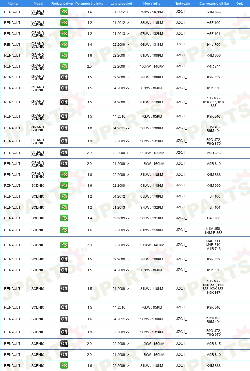Image resolution: width=250 pixels, height=371 pixels.
Task: Click ON icon in Scenic R9M 402 row
Action: tap(64, 319)
